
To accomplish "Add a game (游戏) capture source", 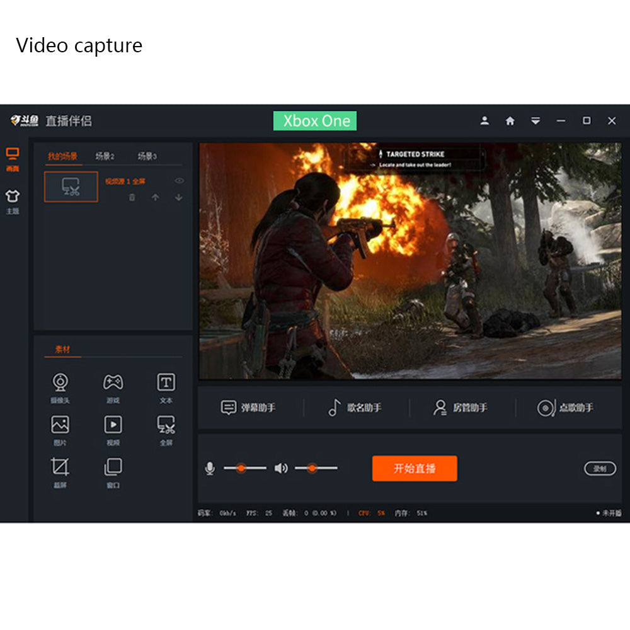I will 113,382.
